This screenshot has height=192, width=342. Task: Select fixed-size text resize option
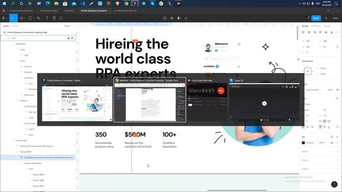[x=329, y=121]
